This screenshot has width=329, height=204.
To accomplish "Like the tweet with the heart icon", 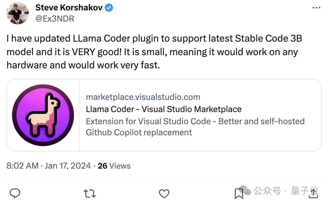I will tap(164, 193).
